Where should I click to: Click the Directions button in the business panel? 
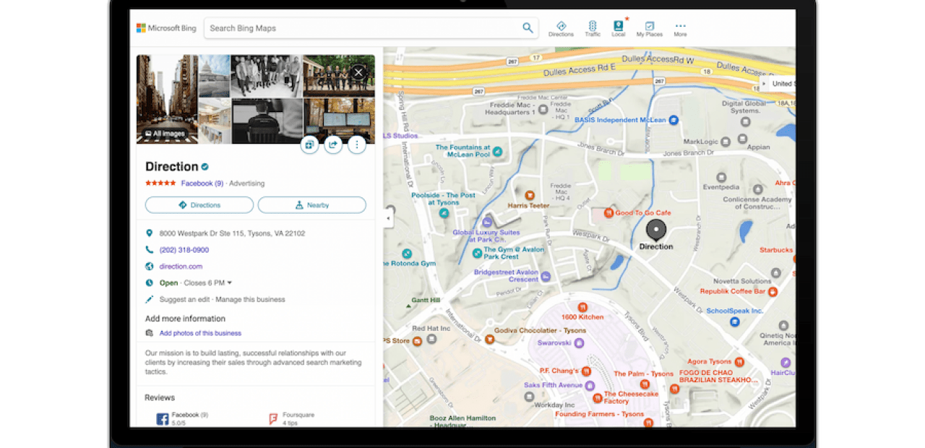pos(199,204)
